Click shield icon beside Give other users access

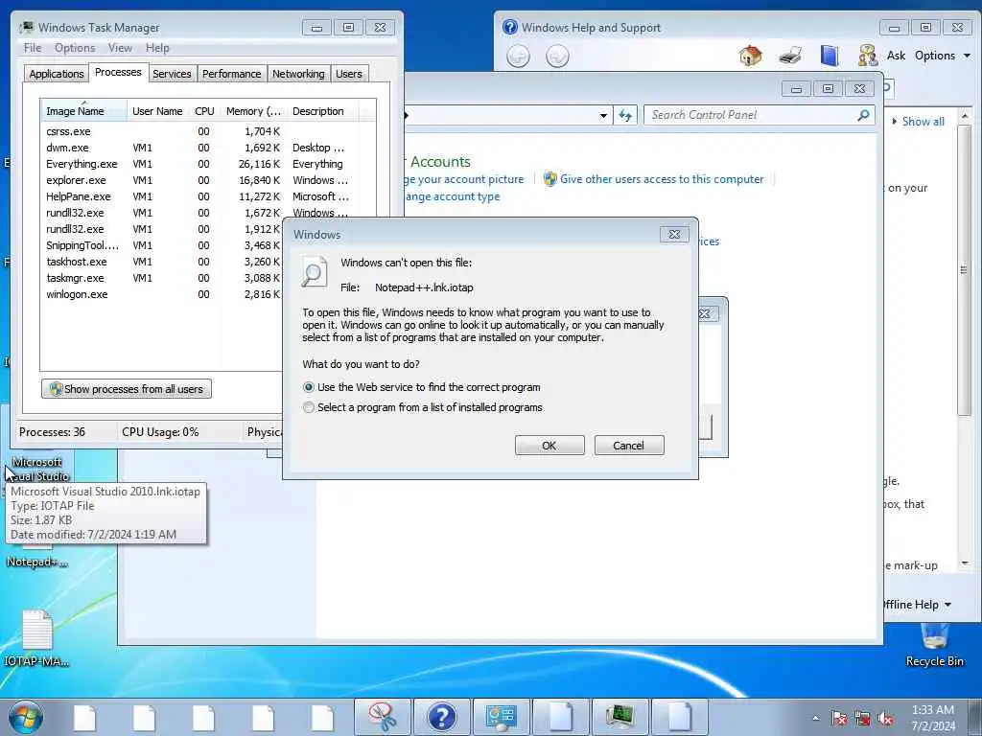[x=549, y=179]
